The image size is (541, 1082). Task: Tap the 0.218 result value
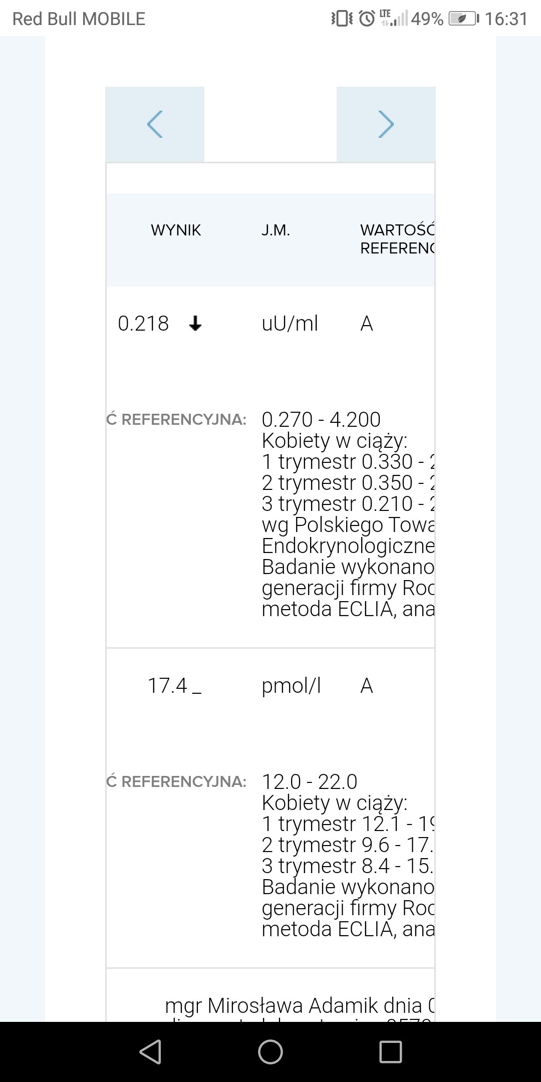[x=143, y=324]
